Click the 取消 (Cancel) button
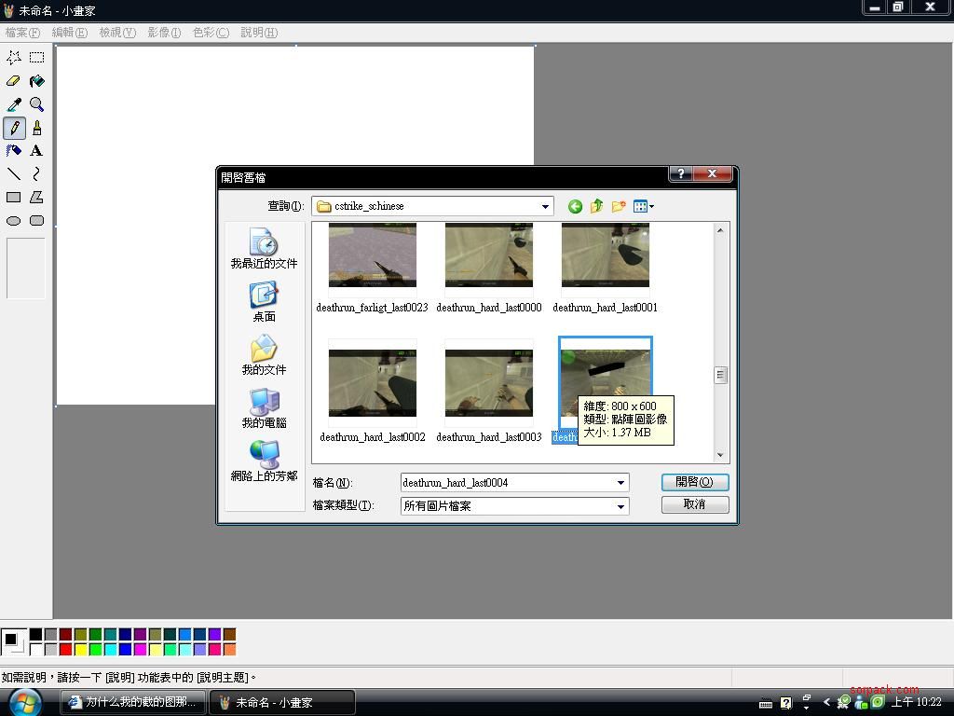Image resolution: width=954 pixels, height=716 pixels. tap(695, 504)
